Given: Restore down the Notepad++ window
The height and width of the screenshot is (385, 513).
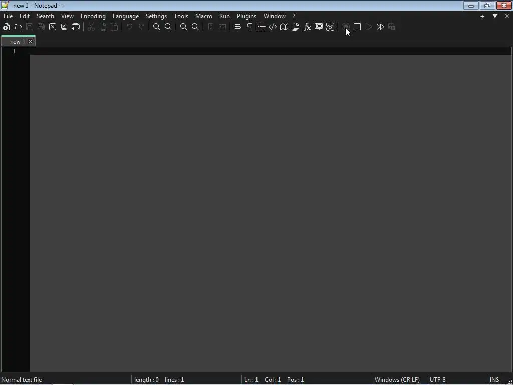Looking at the screenshot, I should click(487, 5).
